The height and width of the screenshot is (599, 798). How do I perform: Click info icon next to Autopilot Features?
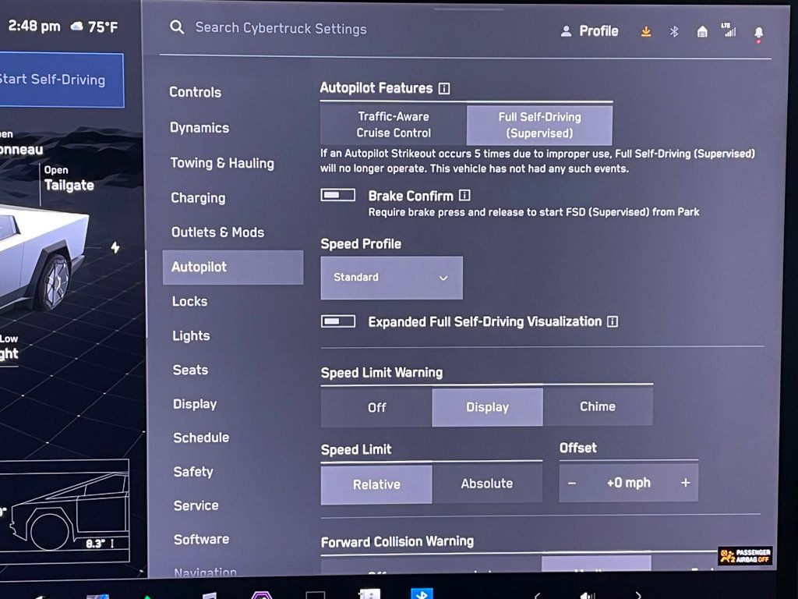click(443, 89)
